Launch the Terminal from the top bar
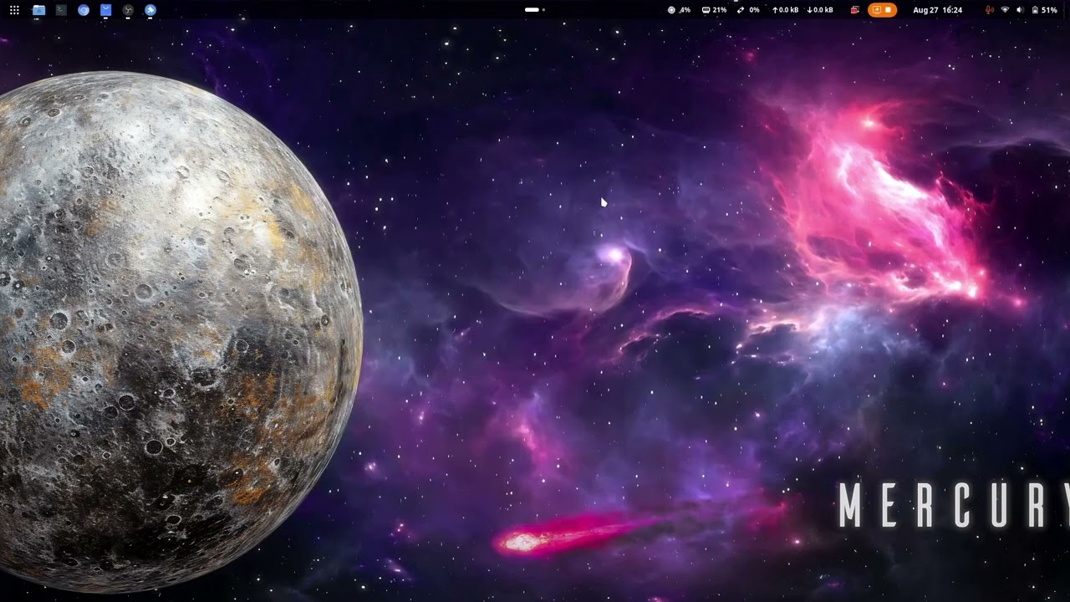Image resolution: width=1070 pixels, height=602 pixels. pyautogui.click(x=61, y=10)
